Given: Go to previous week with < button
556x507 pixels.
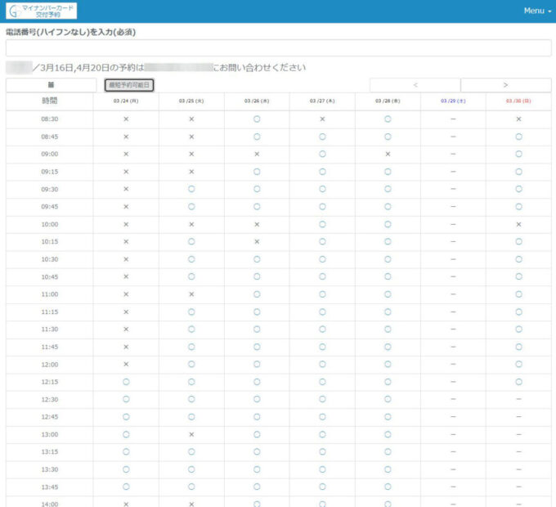Looking at the screenshot, I should pos(415,85).
